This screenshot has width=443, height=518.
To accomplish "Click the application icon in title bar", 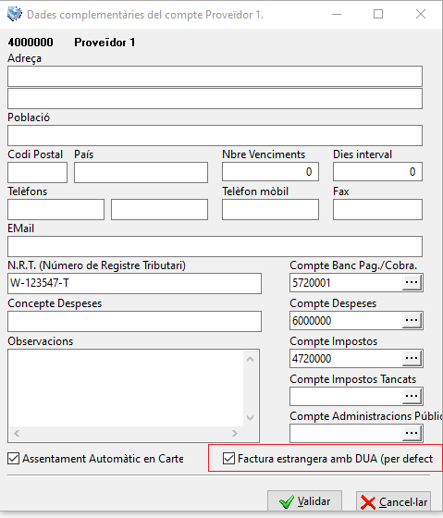I will pos(14,14).
